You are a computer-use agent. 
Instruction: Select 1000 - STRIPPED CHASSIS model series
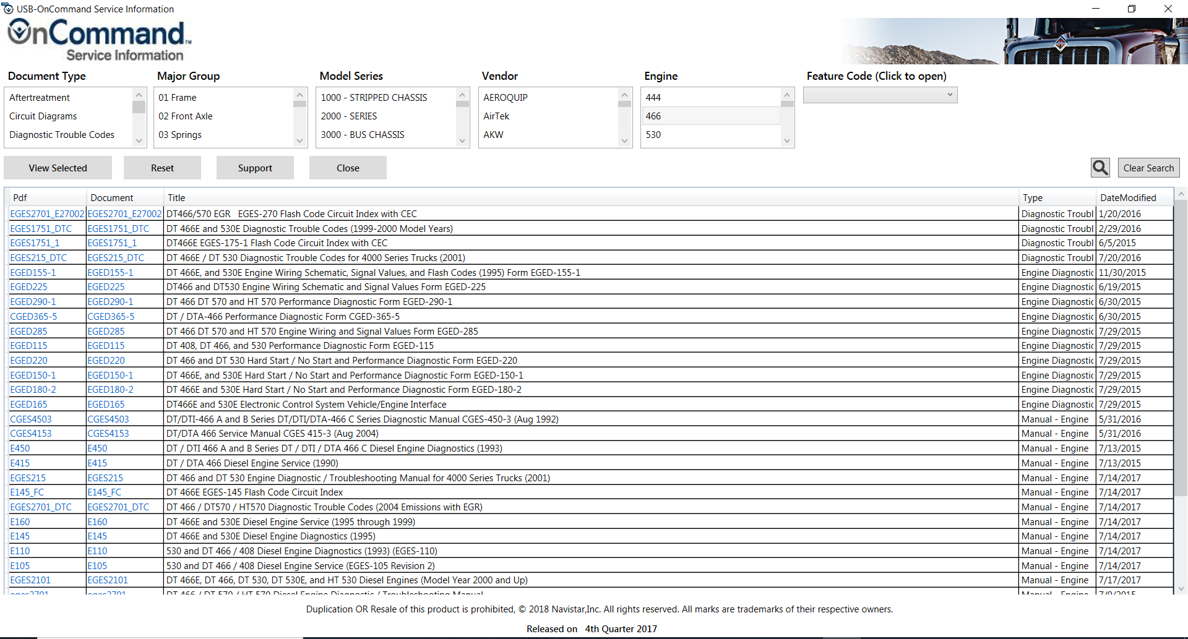click(x=386, y=97)
